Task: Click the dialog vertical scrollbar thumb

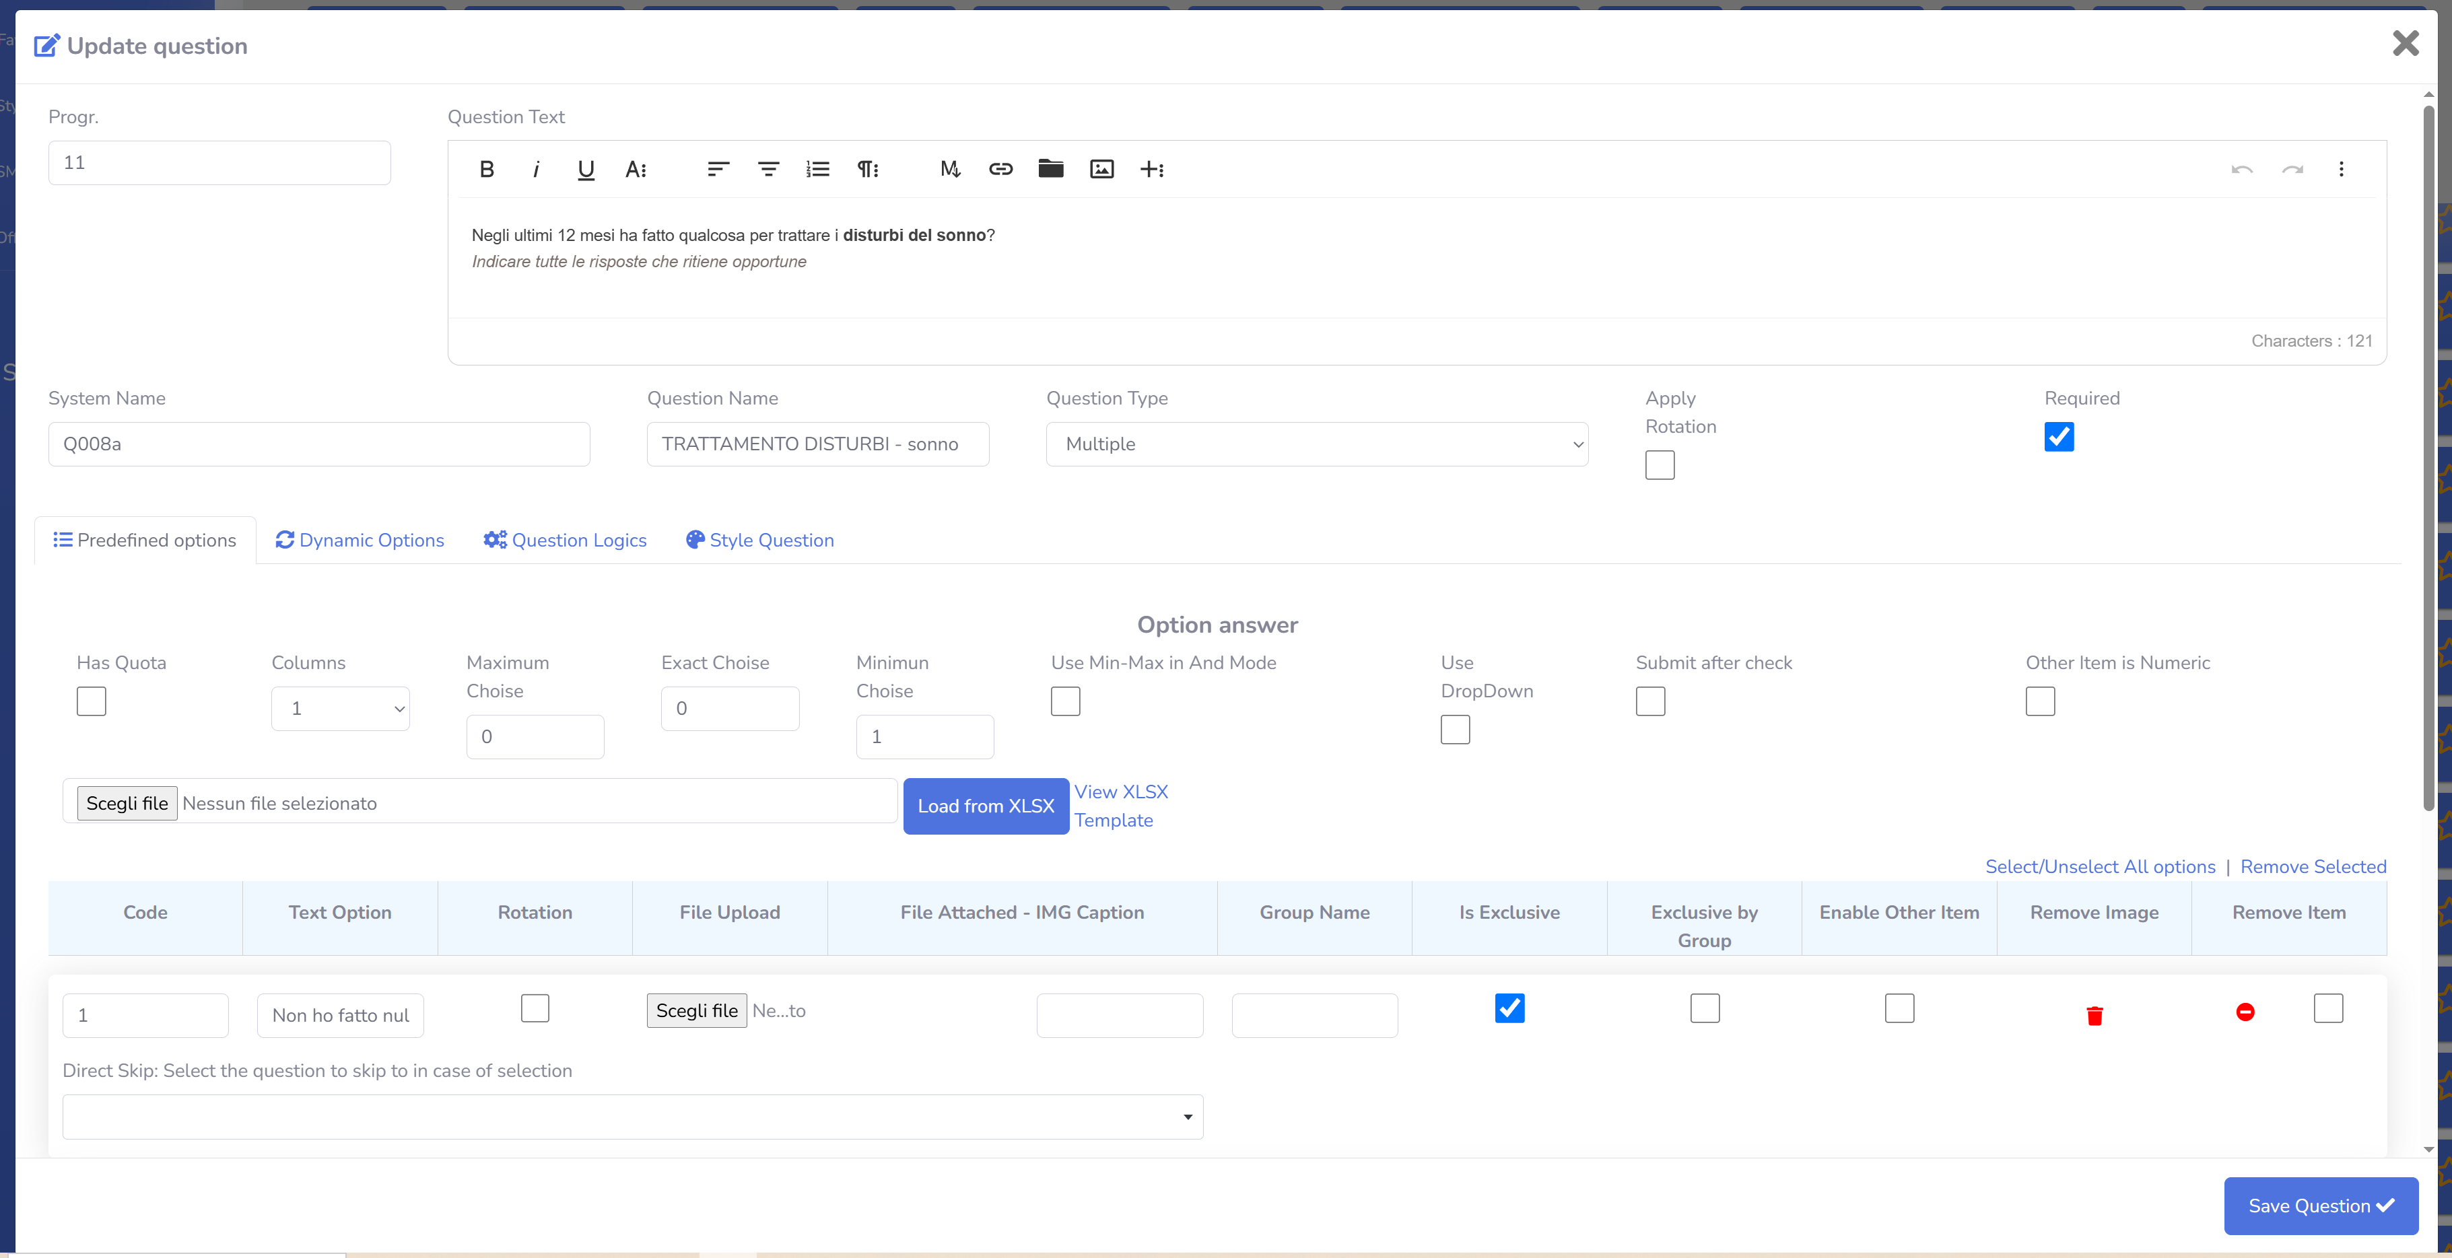Action: [x=2428, y=457]
